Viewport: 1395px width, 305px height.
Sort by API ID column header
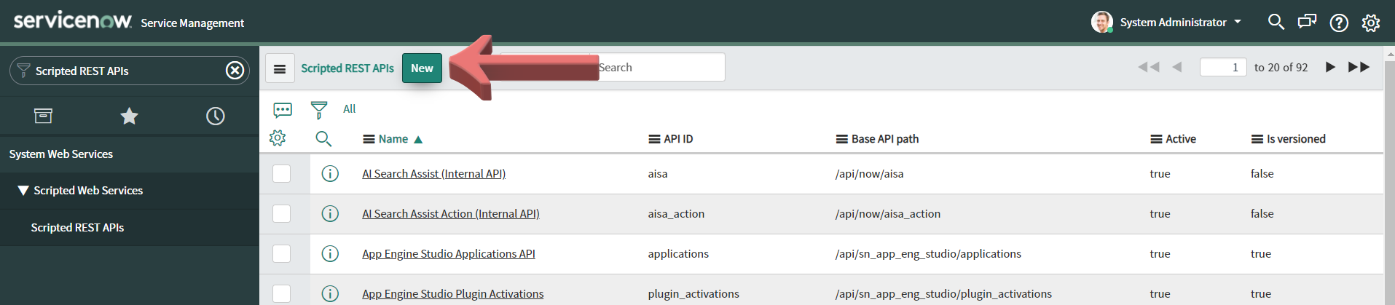coord(678,139)
